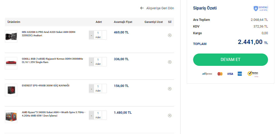This screenshot has width=276, height=134.
Task: Click the Mastercard payment logo
Action: click(220, 74)
